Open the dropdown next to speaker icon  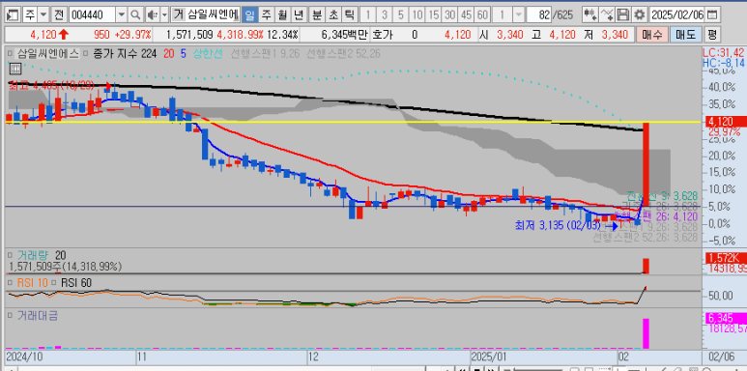tap(164, 14)
